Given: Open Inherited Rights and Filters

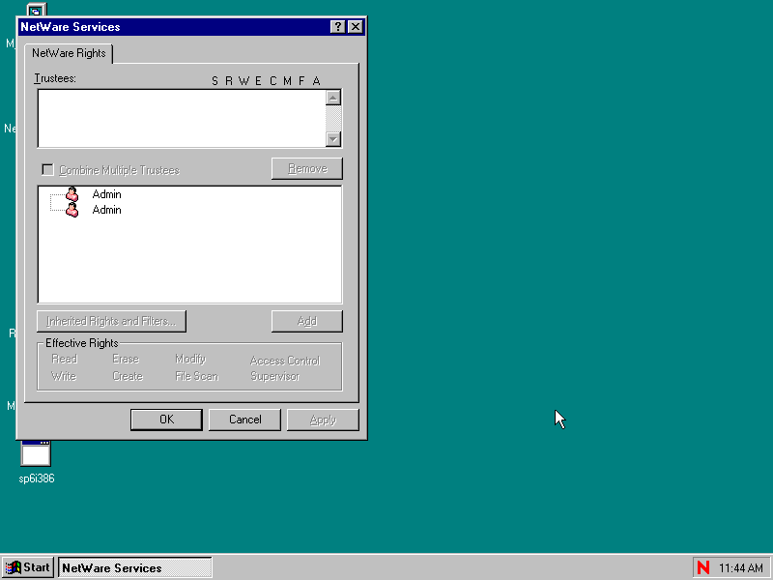Looking at the screenshot, I should point(111,321).
